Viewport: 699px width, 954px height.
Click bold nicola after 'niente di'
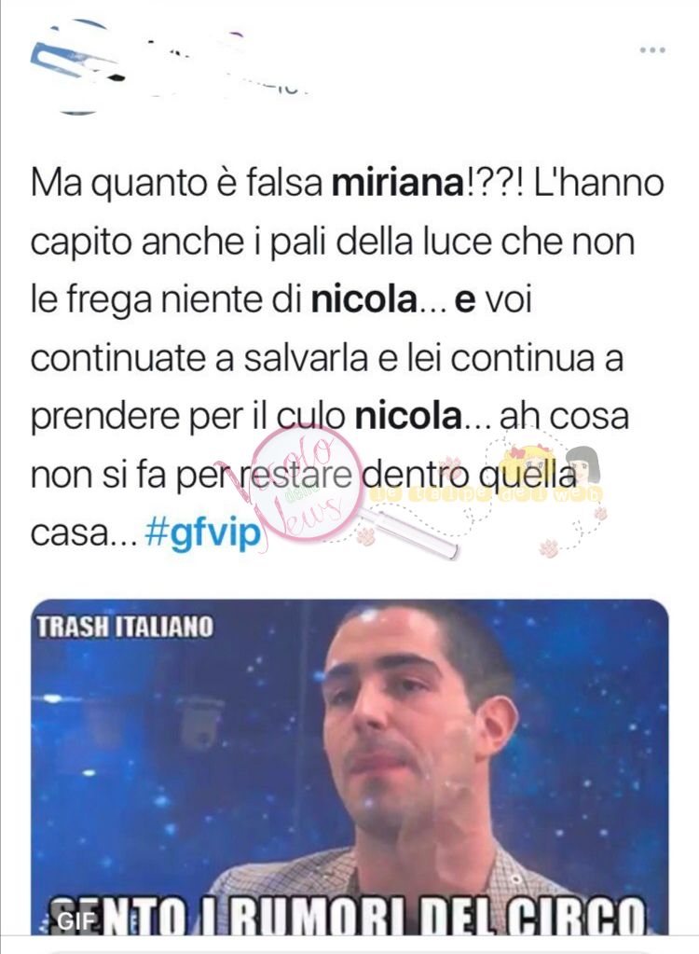pos(364,301)
